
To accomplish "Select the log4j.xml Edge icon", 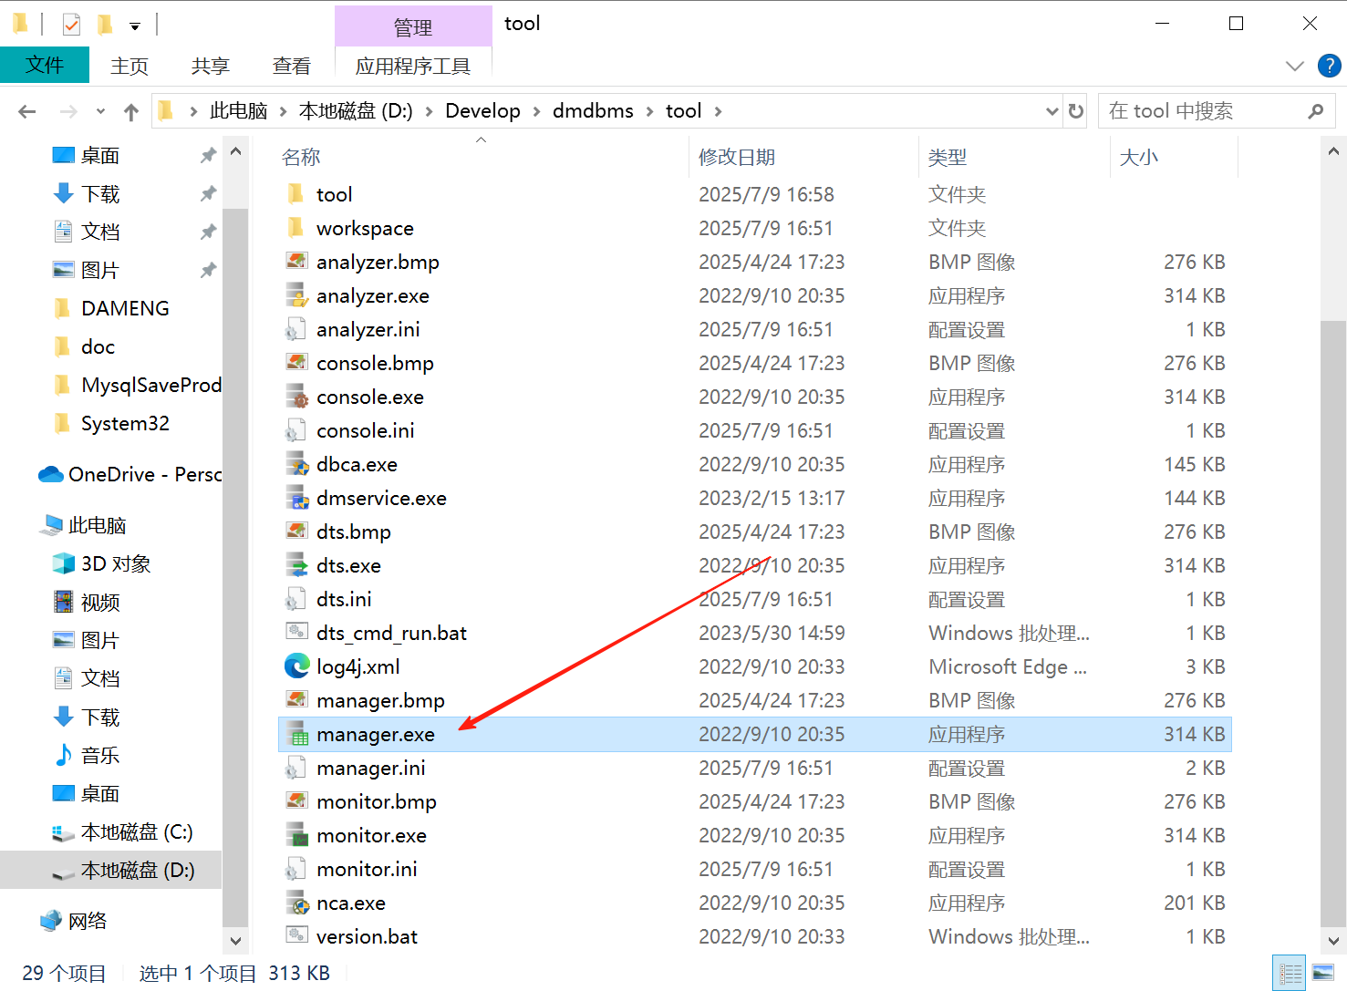I will pos(296,666).
